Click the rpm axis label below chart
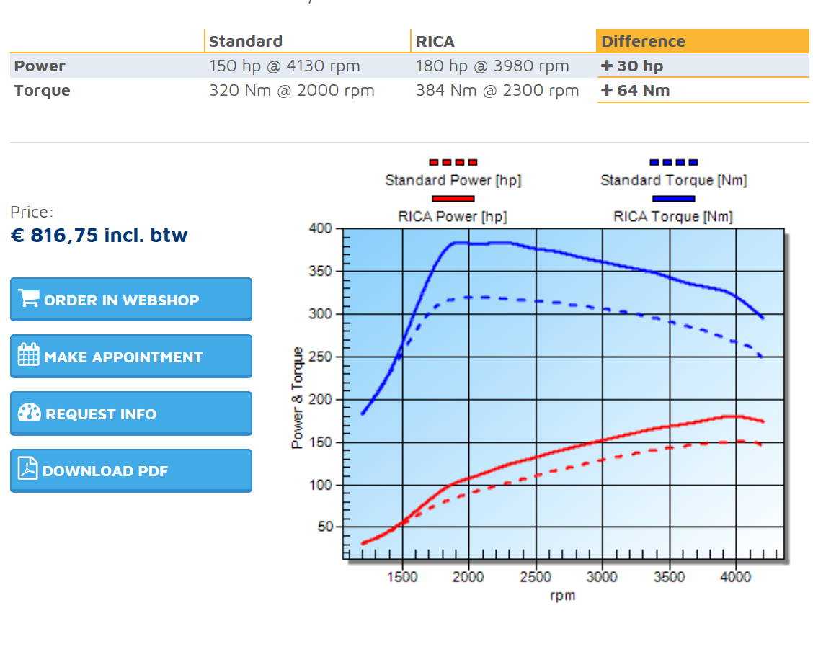813x657 pixels. coord(562,596)
